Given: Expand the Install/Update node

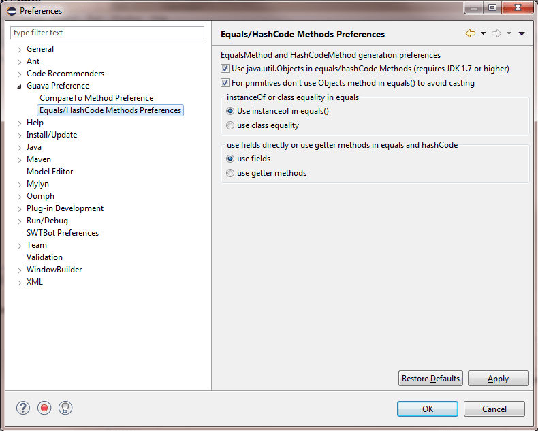Looking at the screenshot, I should click(x=20, y=135).
